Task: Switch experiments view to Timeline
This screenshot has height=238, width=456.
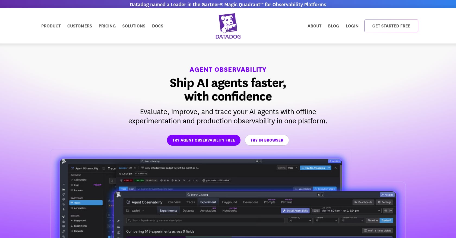Action: [x=373, y=220]
